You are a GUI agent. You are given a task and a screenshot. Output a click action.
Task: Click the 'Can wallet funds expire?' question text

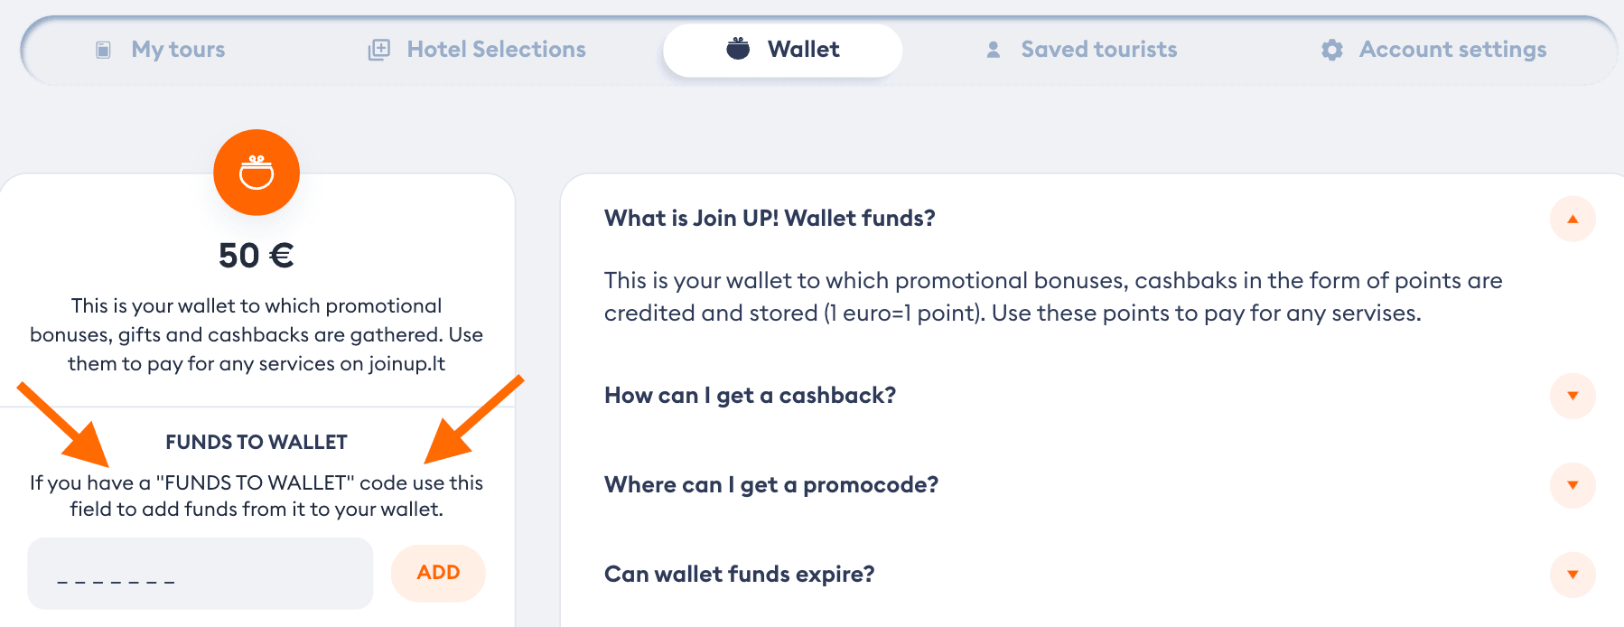pyautogui.click(x=739, y=575)
